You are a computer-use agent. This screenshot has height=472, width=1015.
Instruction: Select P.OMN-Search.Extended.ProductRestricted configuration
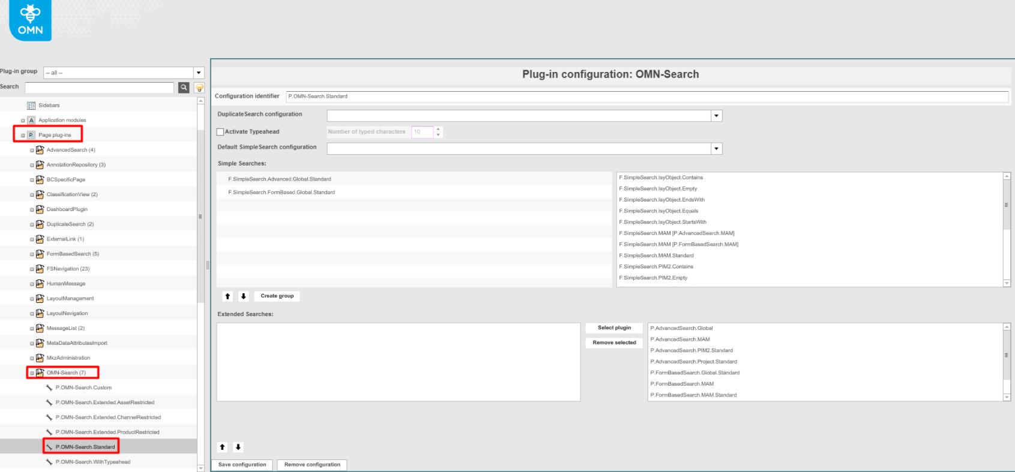click(107, 432)
